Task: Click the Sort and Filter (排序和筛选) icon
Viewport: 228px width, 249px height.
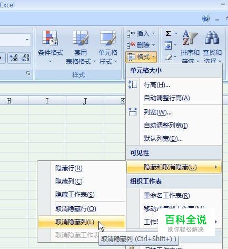Action: [190, 37]
